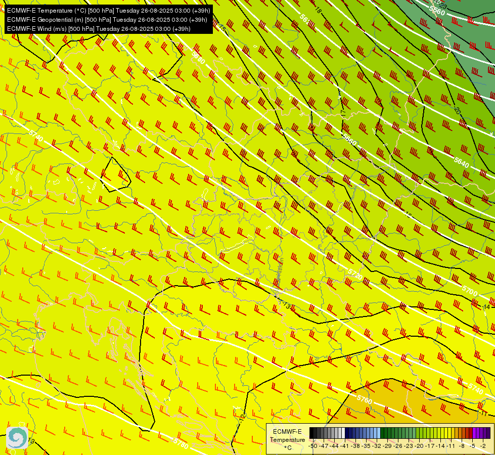Click the white swatch in temperature legend
This screenshot has width=495, height=455.
(x=343, y=433)
